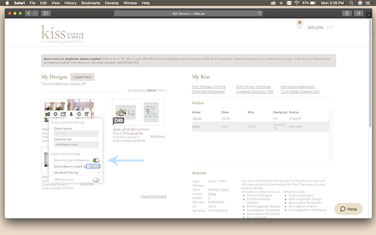Open the Window menu
Image resolution: width=376 pixels, height=235 pixels.
[130, 3]
